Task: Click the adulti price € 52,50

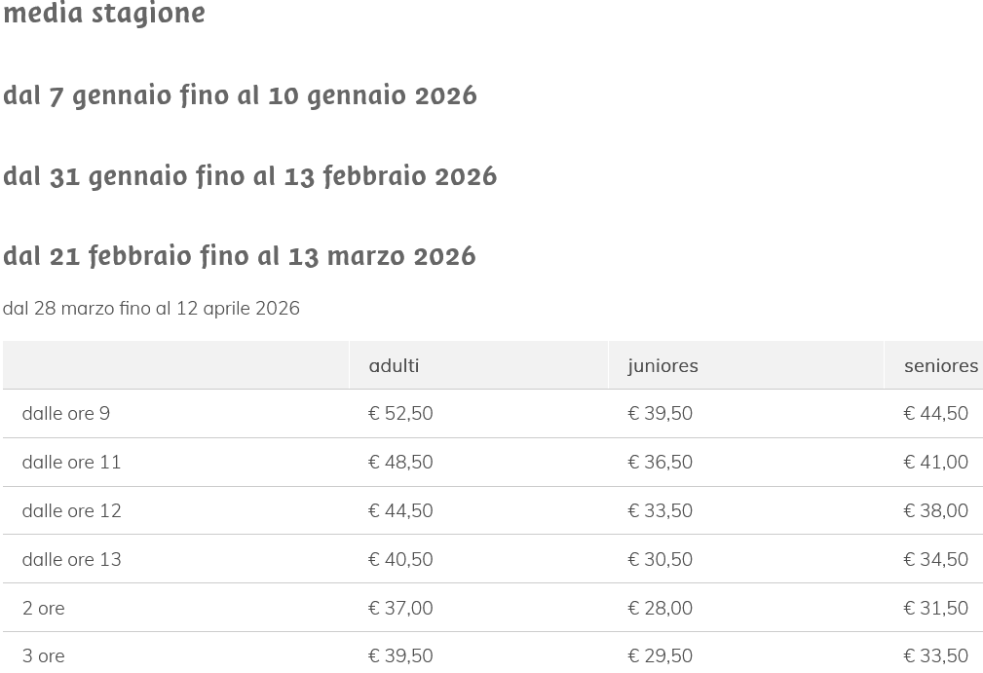Action: coord(400,413)
